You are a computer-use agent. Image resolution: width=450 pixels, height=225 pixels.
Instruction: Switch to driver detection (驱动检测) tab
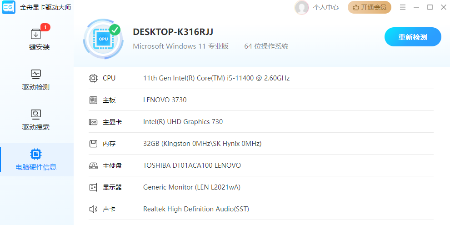point(36,80)
